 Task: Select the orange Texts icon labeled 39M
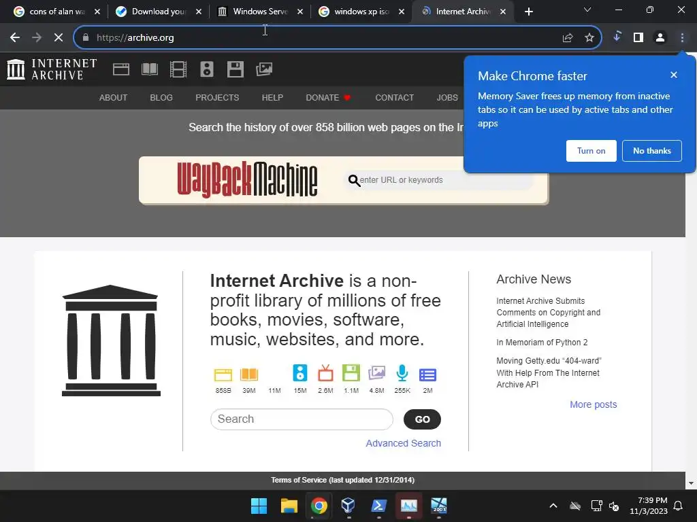point(249,375)
